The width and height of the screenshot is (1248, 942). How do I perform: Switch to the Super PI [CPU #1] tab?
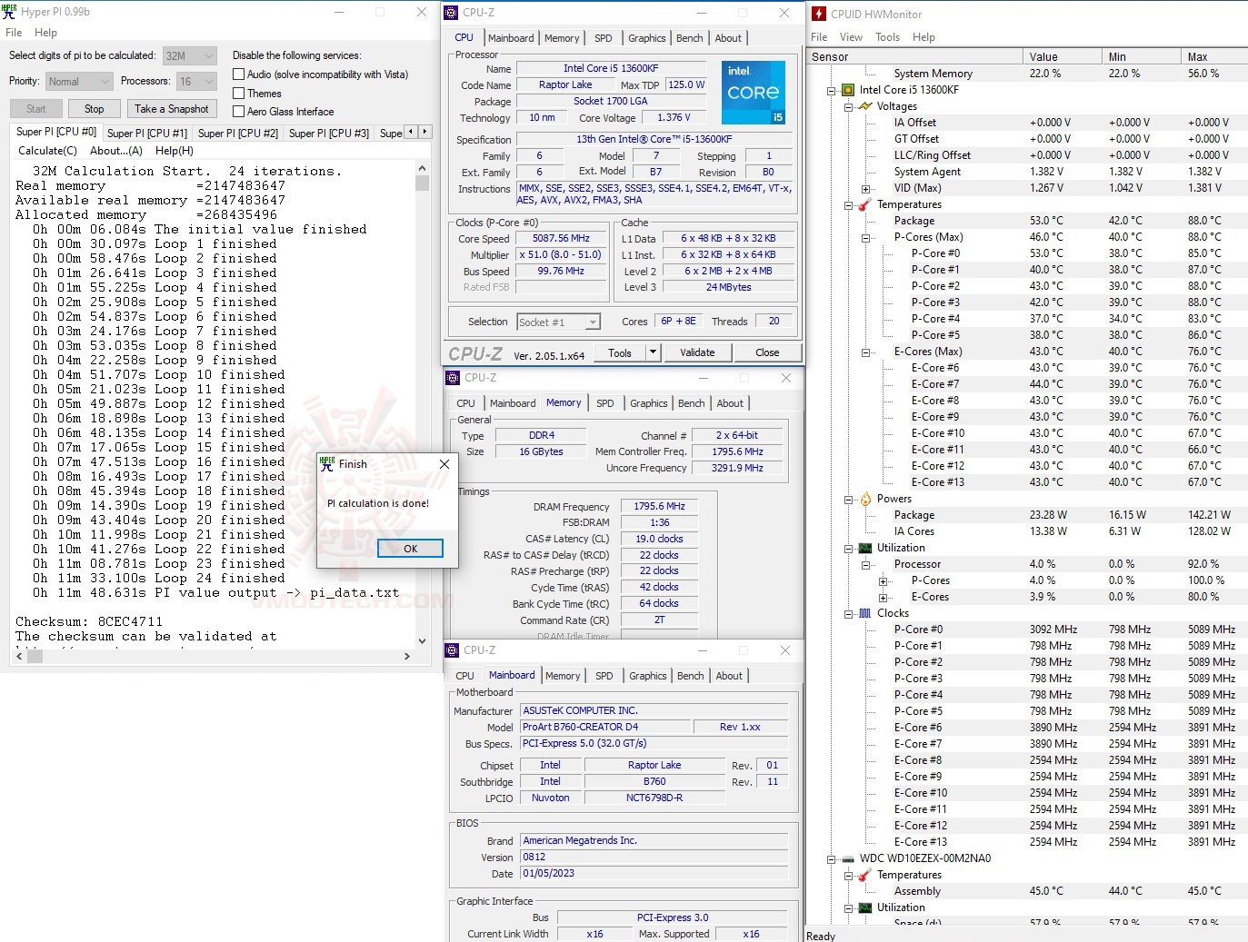pos(147,133)
